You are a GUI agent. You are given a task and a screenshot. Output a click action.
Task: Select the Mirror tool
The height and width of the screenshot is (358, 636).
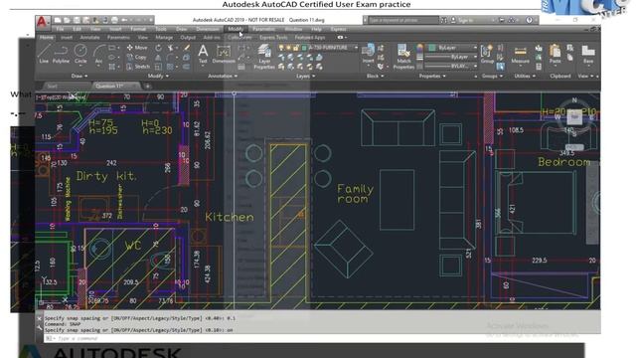(x=158, y=58)
